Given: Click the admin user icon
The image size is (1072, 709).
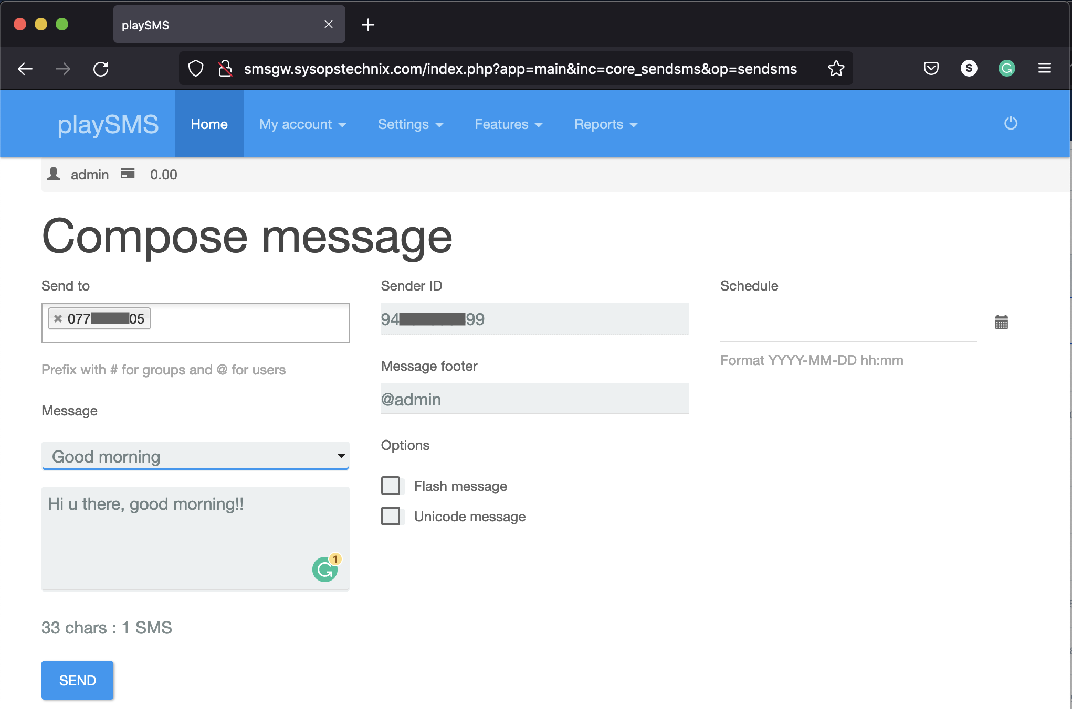Looking at the screenshot, I should coord(54,174).
